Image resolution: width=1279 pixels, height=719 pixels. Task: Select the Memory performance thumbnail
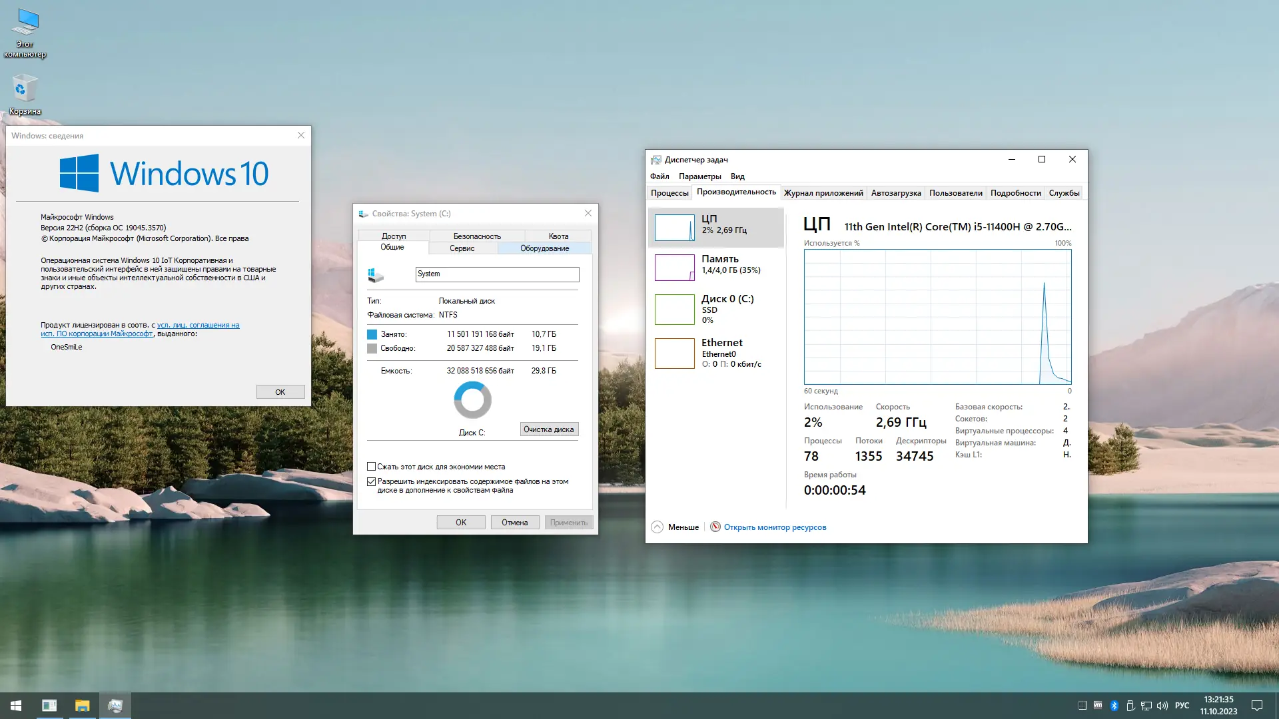point(674,268)
